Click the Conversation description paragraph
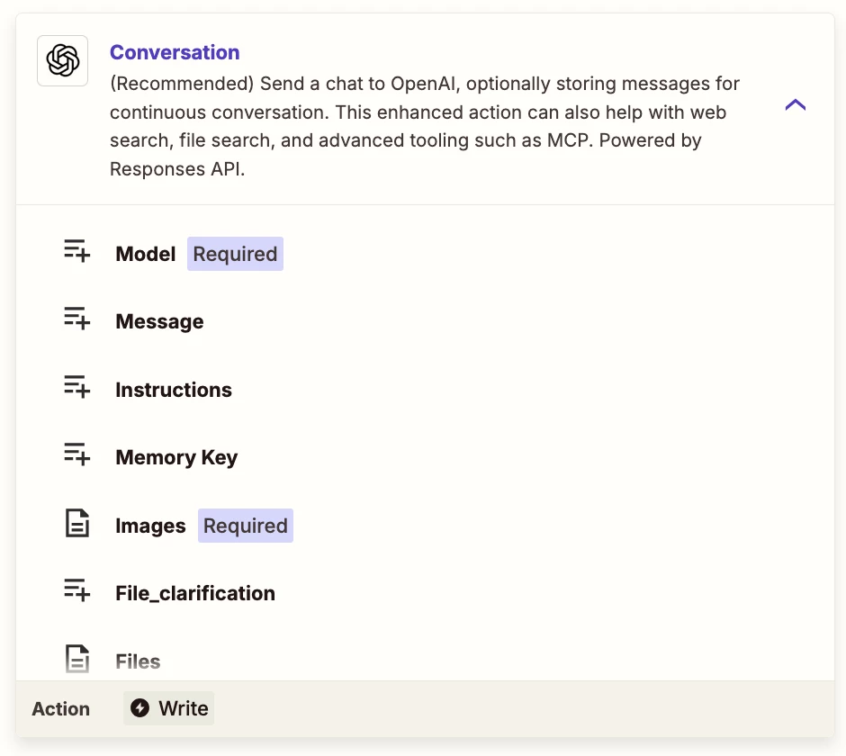Viewport: 846px width, 756px height. click(x=425, y=126)
